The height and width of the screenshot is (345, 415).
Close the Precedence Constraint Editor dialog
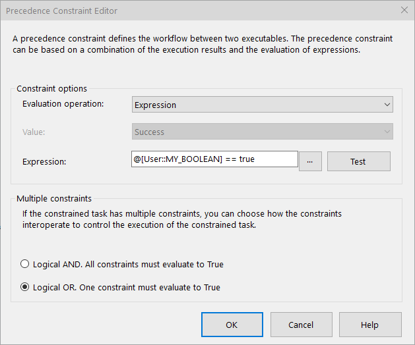(404, 11)
